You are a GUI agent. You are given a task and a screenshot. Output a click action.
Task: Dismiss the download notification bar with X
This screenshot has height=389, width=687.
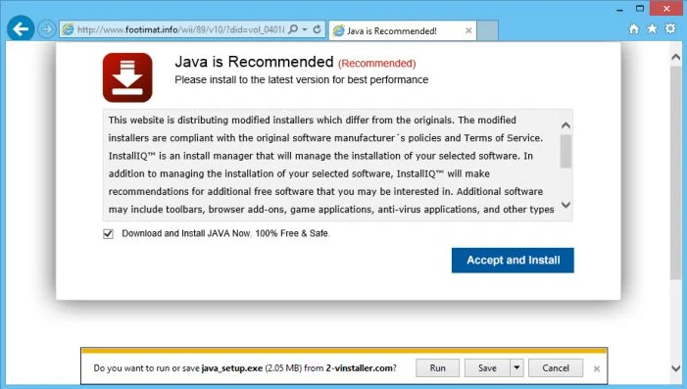(x=596, y=368)
